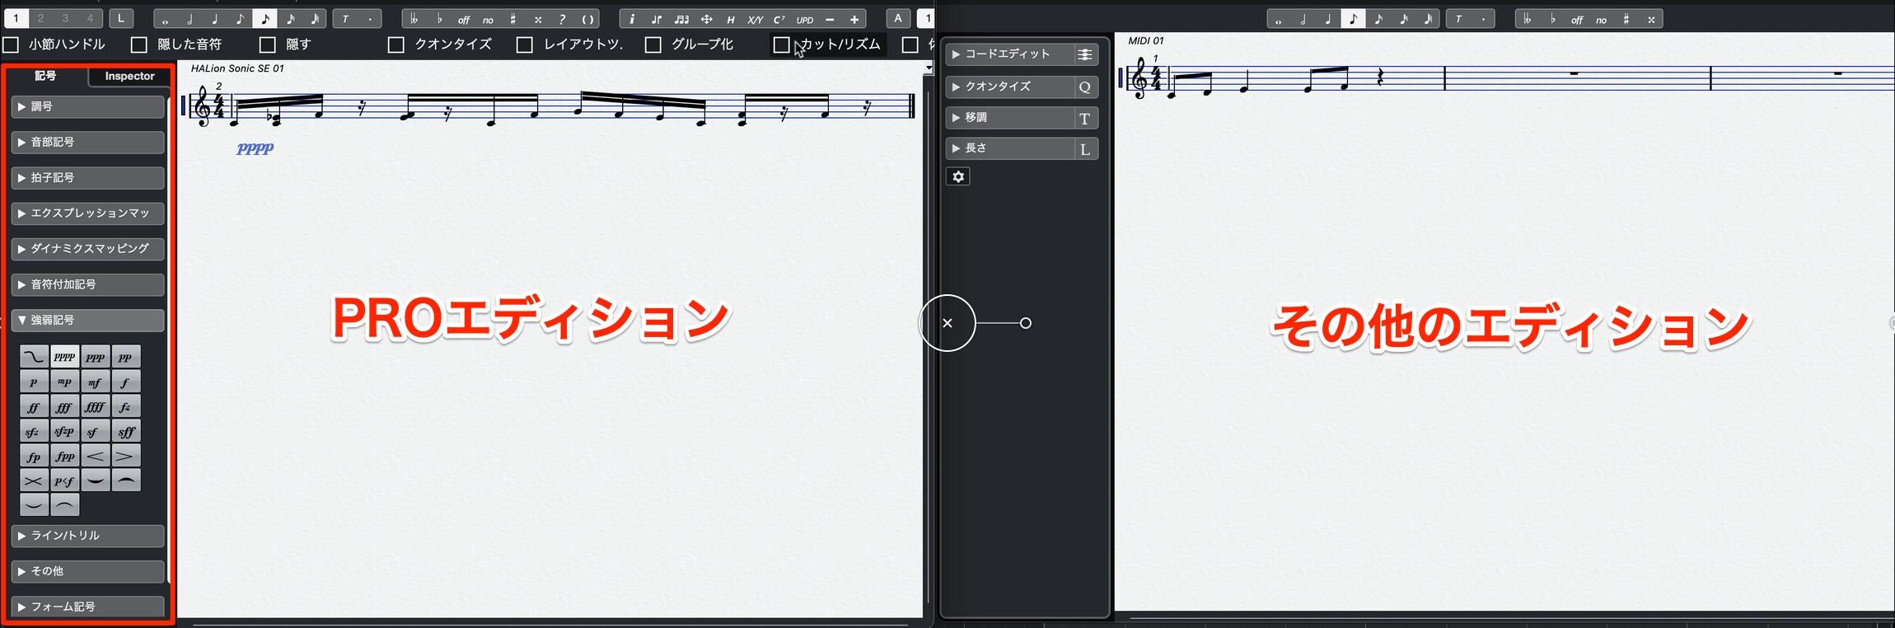Select the dynamics curve symbol
Image resolution: width=1895 pixels, height=628 pixels.
(x=34, y=357)
